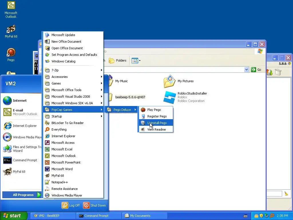Screen dimensions: 293x220
Task: Open View Readme for Pego
Action: [156, 129]
